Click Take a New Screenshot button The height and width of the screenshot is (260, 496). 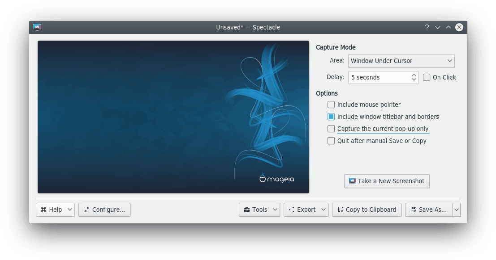387,181
